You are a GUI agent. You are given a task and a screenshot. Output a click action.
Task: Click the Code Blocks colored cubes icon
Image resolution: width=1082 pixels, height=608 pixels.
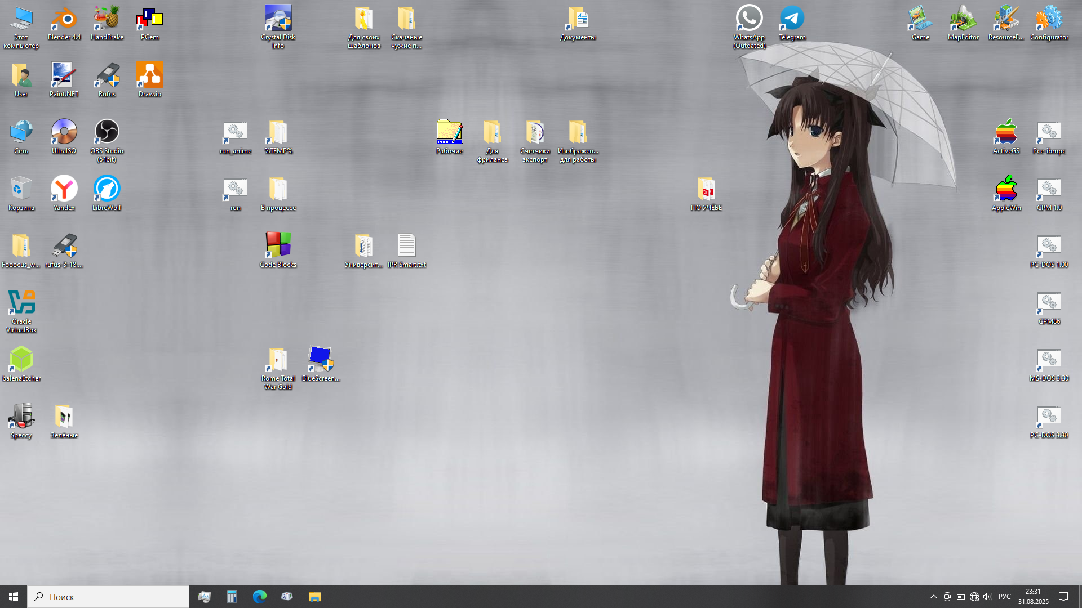(x=278, y=251)
